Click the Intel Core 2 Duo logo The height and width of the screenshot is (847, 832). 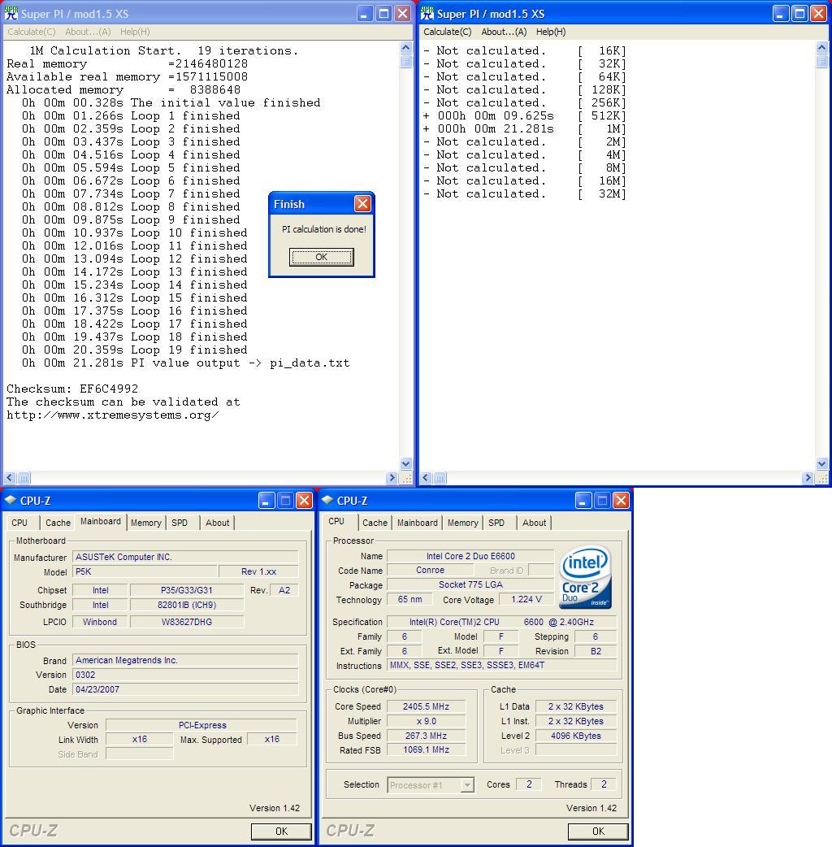(x=585, y=576)
